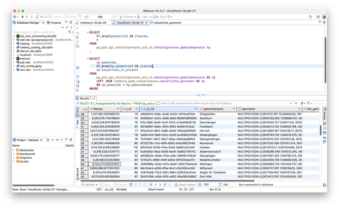
Task: Expand the edit-dev connection node
Action: [x=14, y=40]
